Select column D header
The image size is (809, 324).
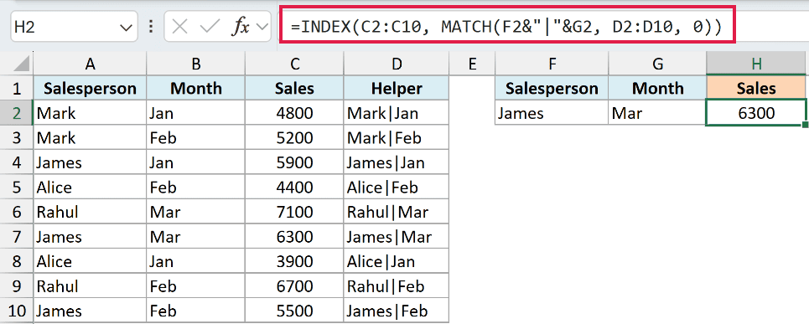coord(397,64)
